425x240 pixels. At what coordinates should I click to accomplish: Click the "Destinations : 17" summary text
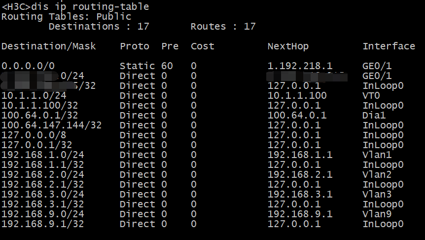point(99,26)
